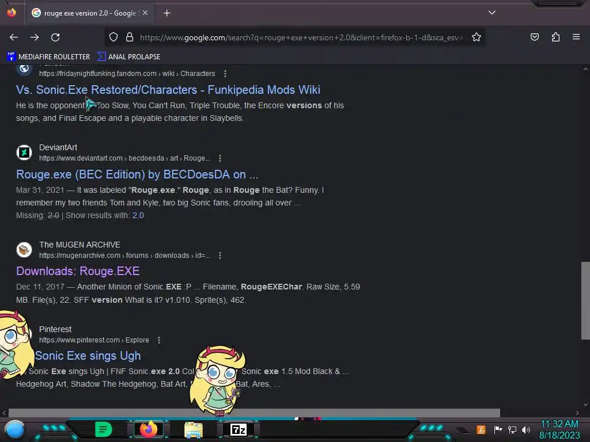Click the horizontal scroll right arrow

click(577, 413)
